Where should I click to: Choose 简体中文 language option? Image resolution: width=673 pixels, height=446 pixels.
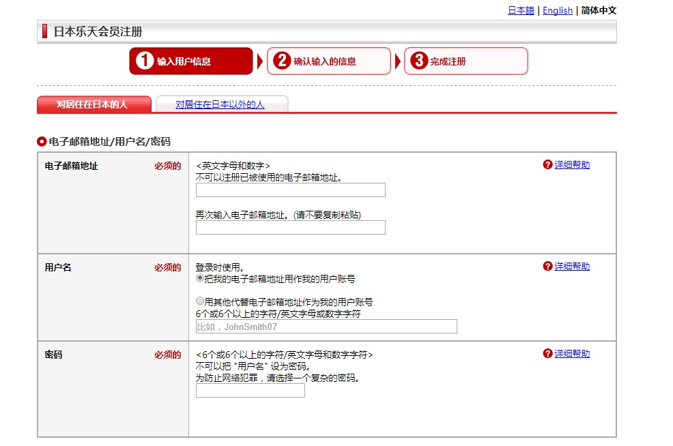(598, 10)
